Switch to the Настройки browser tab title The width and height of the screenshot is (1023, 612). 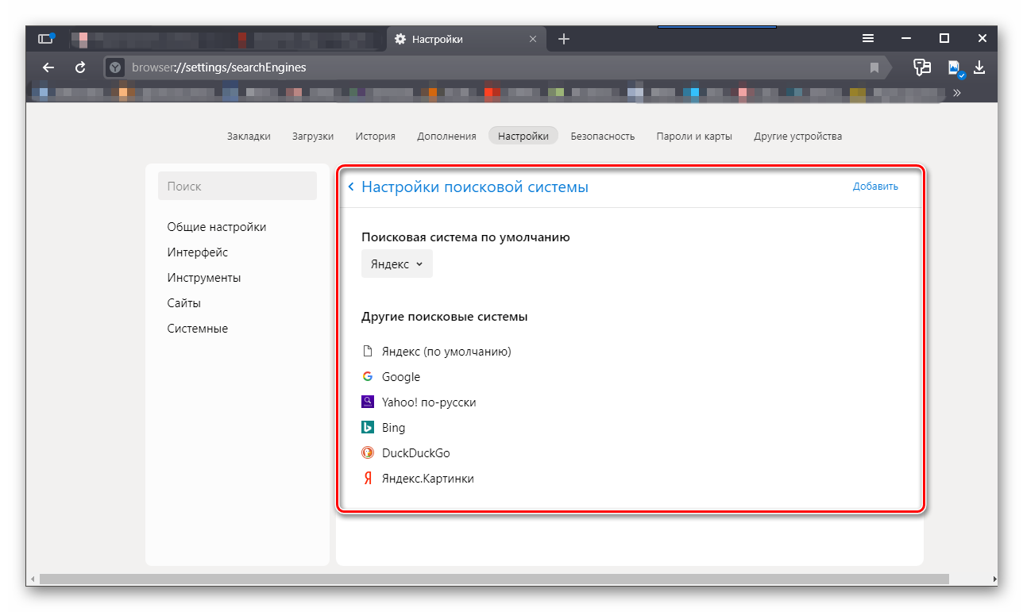point(438,39)
